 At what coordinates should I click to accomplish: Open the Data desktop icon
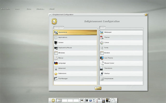(x=17, y=9)
